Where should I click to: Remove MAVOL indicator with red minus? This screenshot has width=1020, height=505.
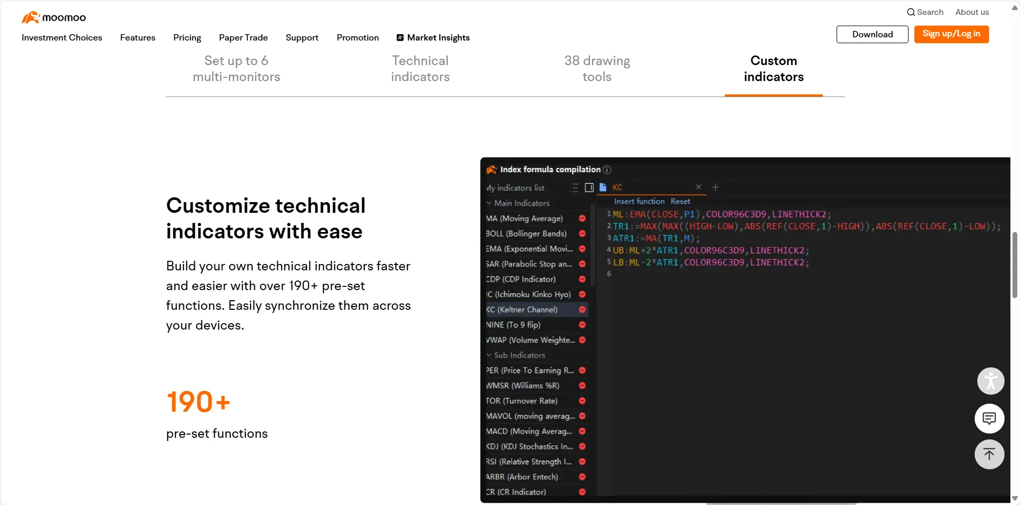pyautogui.click(x=582, y=416)
